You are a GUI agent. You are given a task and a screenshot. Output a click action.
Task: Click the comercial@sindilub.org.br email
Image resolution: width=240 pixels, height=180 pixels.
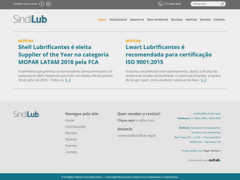(x=136, y=136)
